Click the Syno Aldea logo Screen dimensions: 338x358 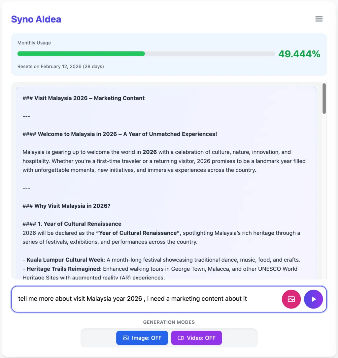coord(36,19)
